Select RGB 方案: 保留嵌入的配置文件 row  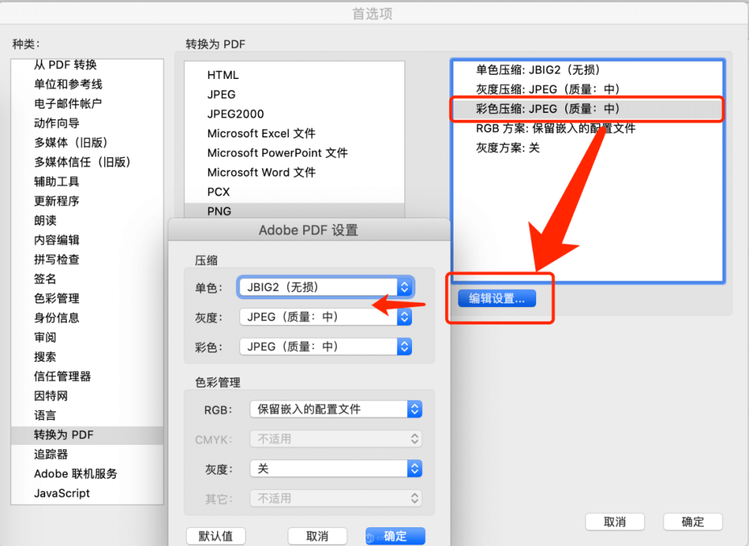(x=587, y=128)
